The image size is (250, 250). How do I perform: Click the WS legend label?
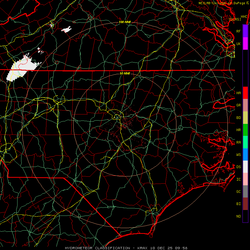tap(239, 154)
